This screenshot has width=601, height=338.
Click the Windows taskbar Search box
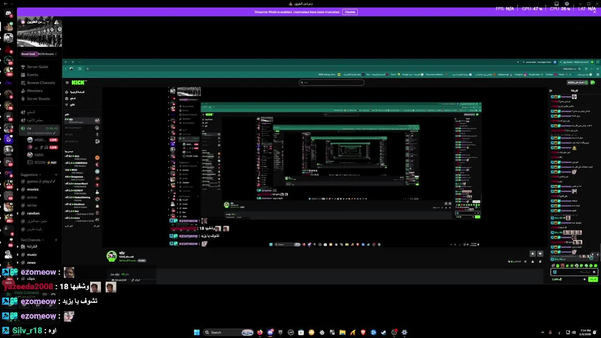(x=229, y=332)
